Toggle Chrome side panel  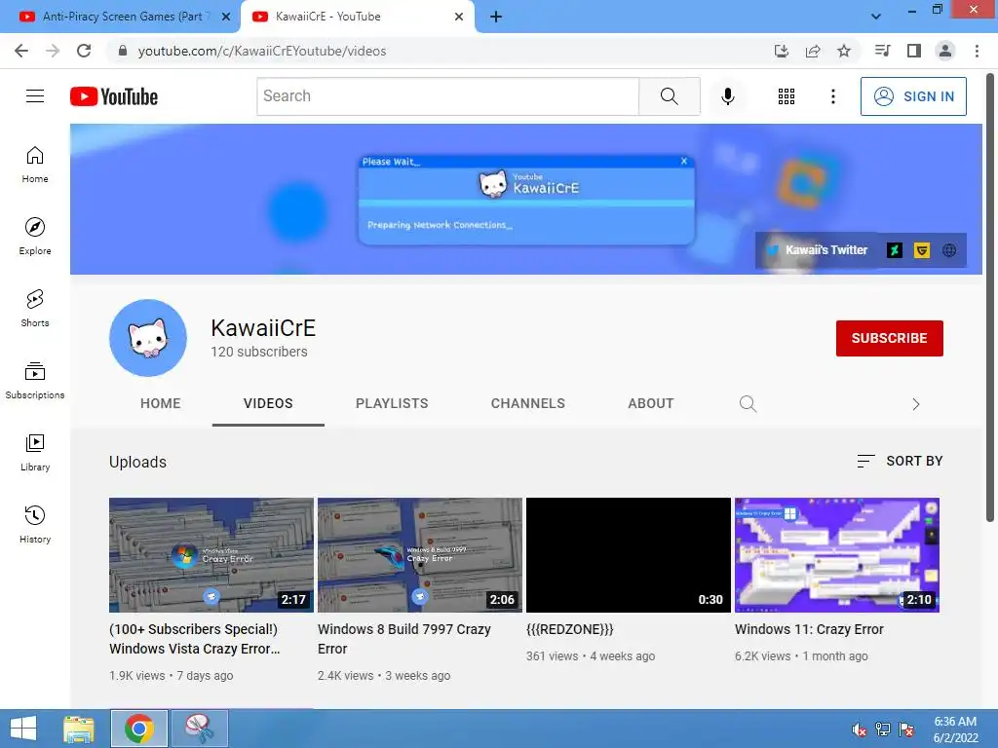pyautogui.click(x=914, y=51)
